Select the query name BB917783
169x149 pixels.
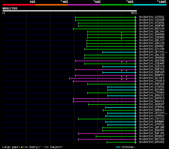(x=10, y=8)
